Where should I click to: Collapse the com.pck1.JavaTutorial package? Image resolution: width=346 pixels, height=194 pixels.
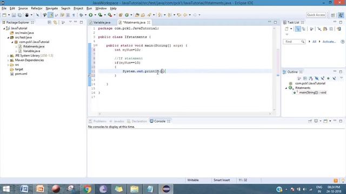coord(12,42)
